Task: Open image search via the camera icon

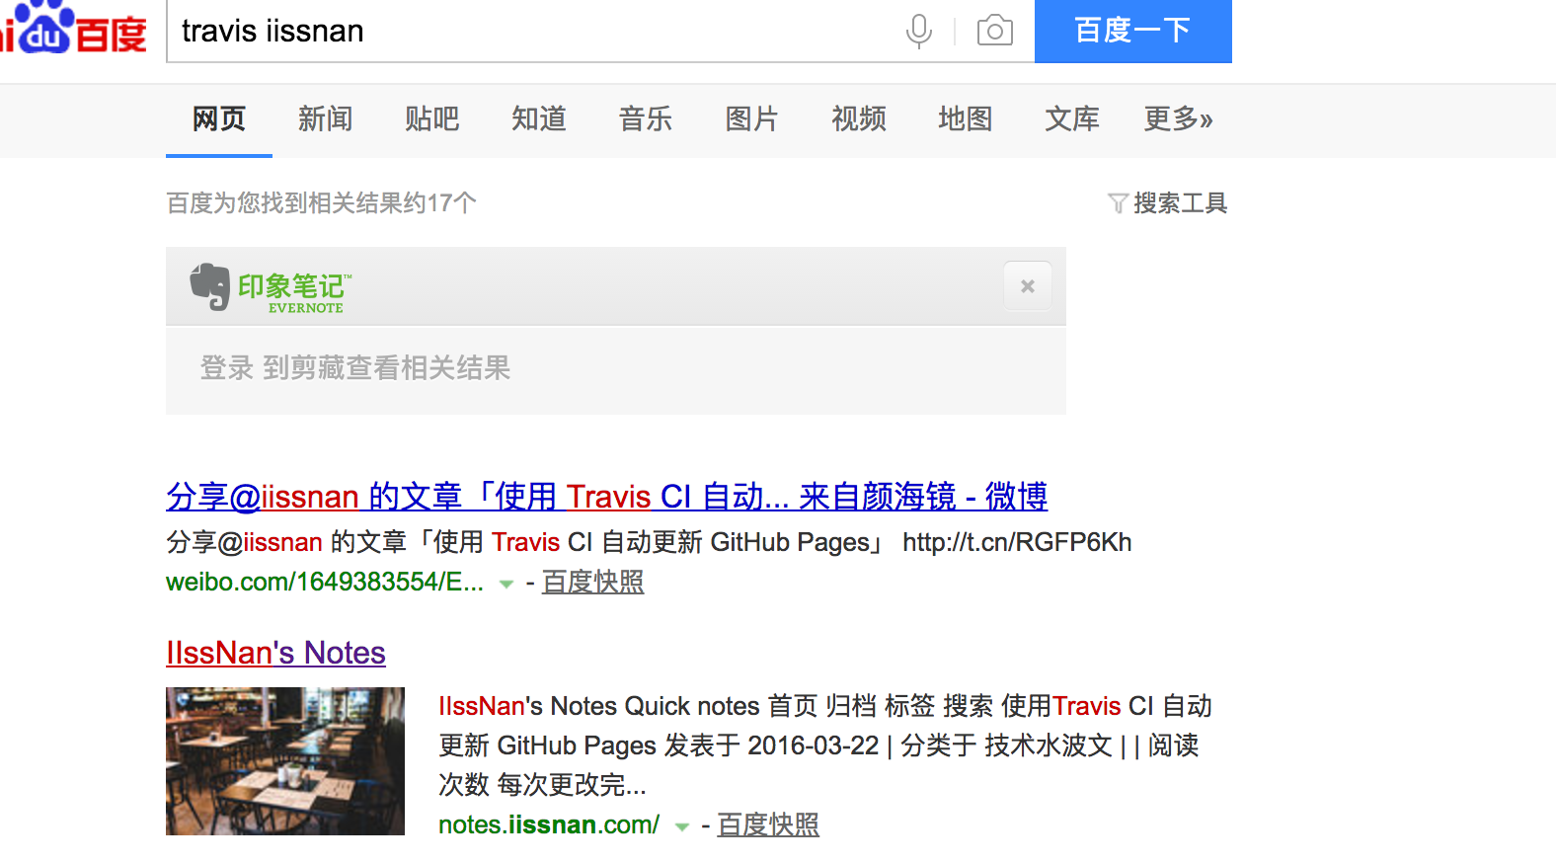Action: (995, 31)
